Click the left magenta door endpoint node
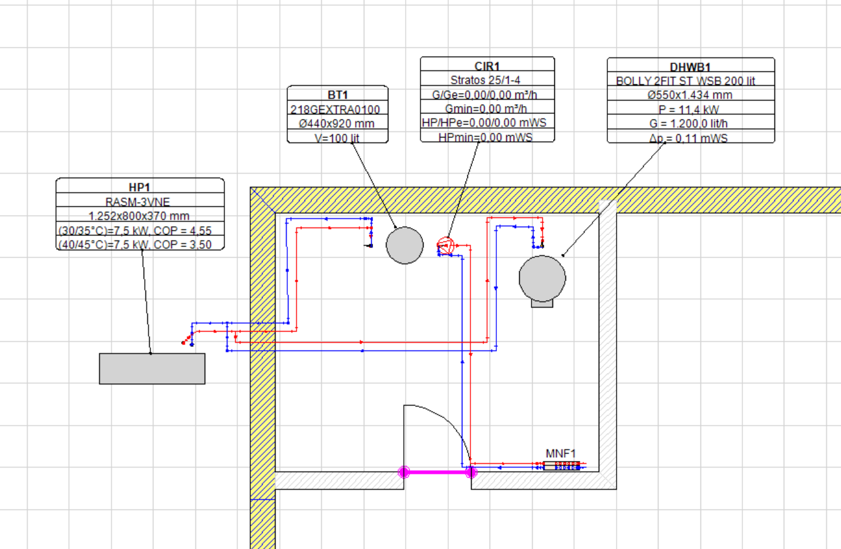The height and width of the screenshot is (549, 841). [404, 472]
